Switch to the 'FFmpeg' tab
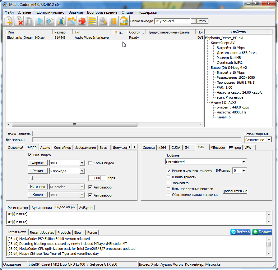The height and width of the screenshot is (270, 278). click(x=235, y=148)
